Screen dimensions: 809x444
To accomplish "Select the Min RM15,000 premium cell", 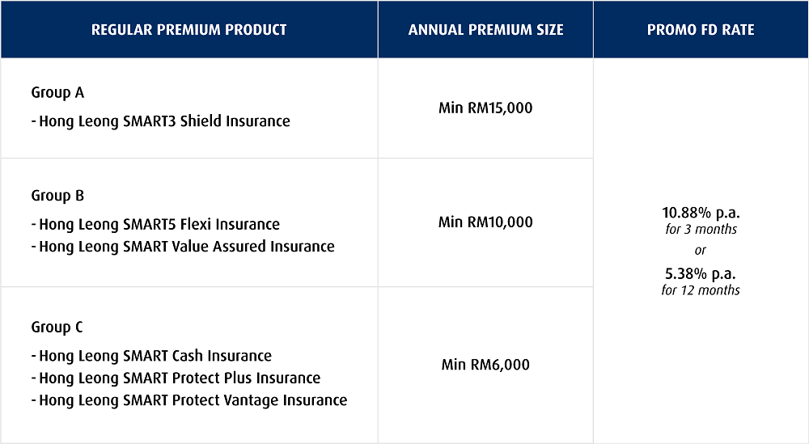I will coord(485,108).
